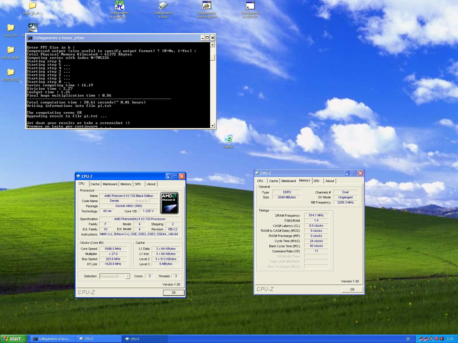Click the console vertical scrollbar thumb
458x343 pixels.
[212, 57]
